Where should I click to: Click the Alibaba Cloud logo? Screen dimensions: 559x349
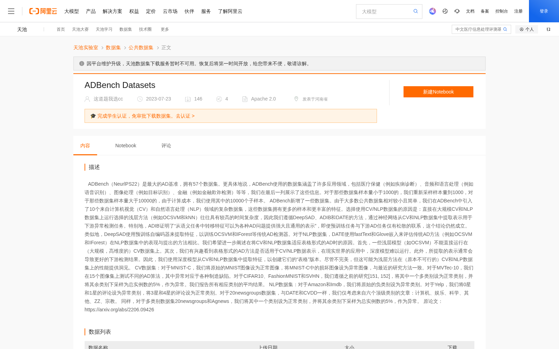43,11
